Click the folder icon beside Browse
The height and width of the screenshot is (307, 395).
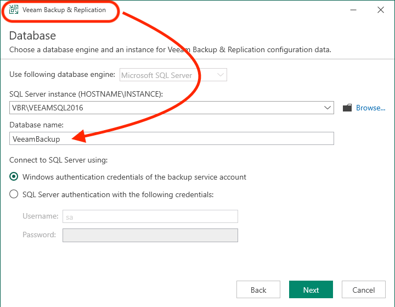[347, 108]
